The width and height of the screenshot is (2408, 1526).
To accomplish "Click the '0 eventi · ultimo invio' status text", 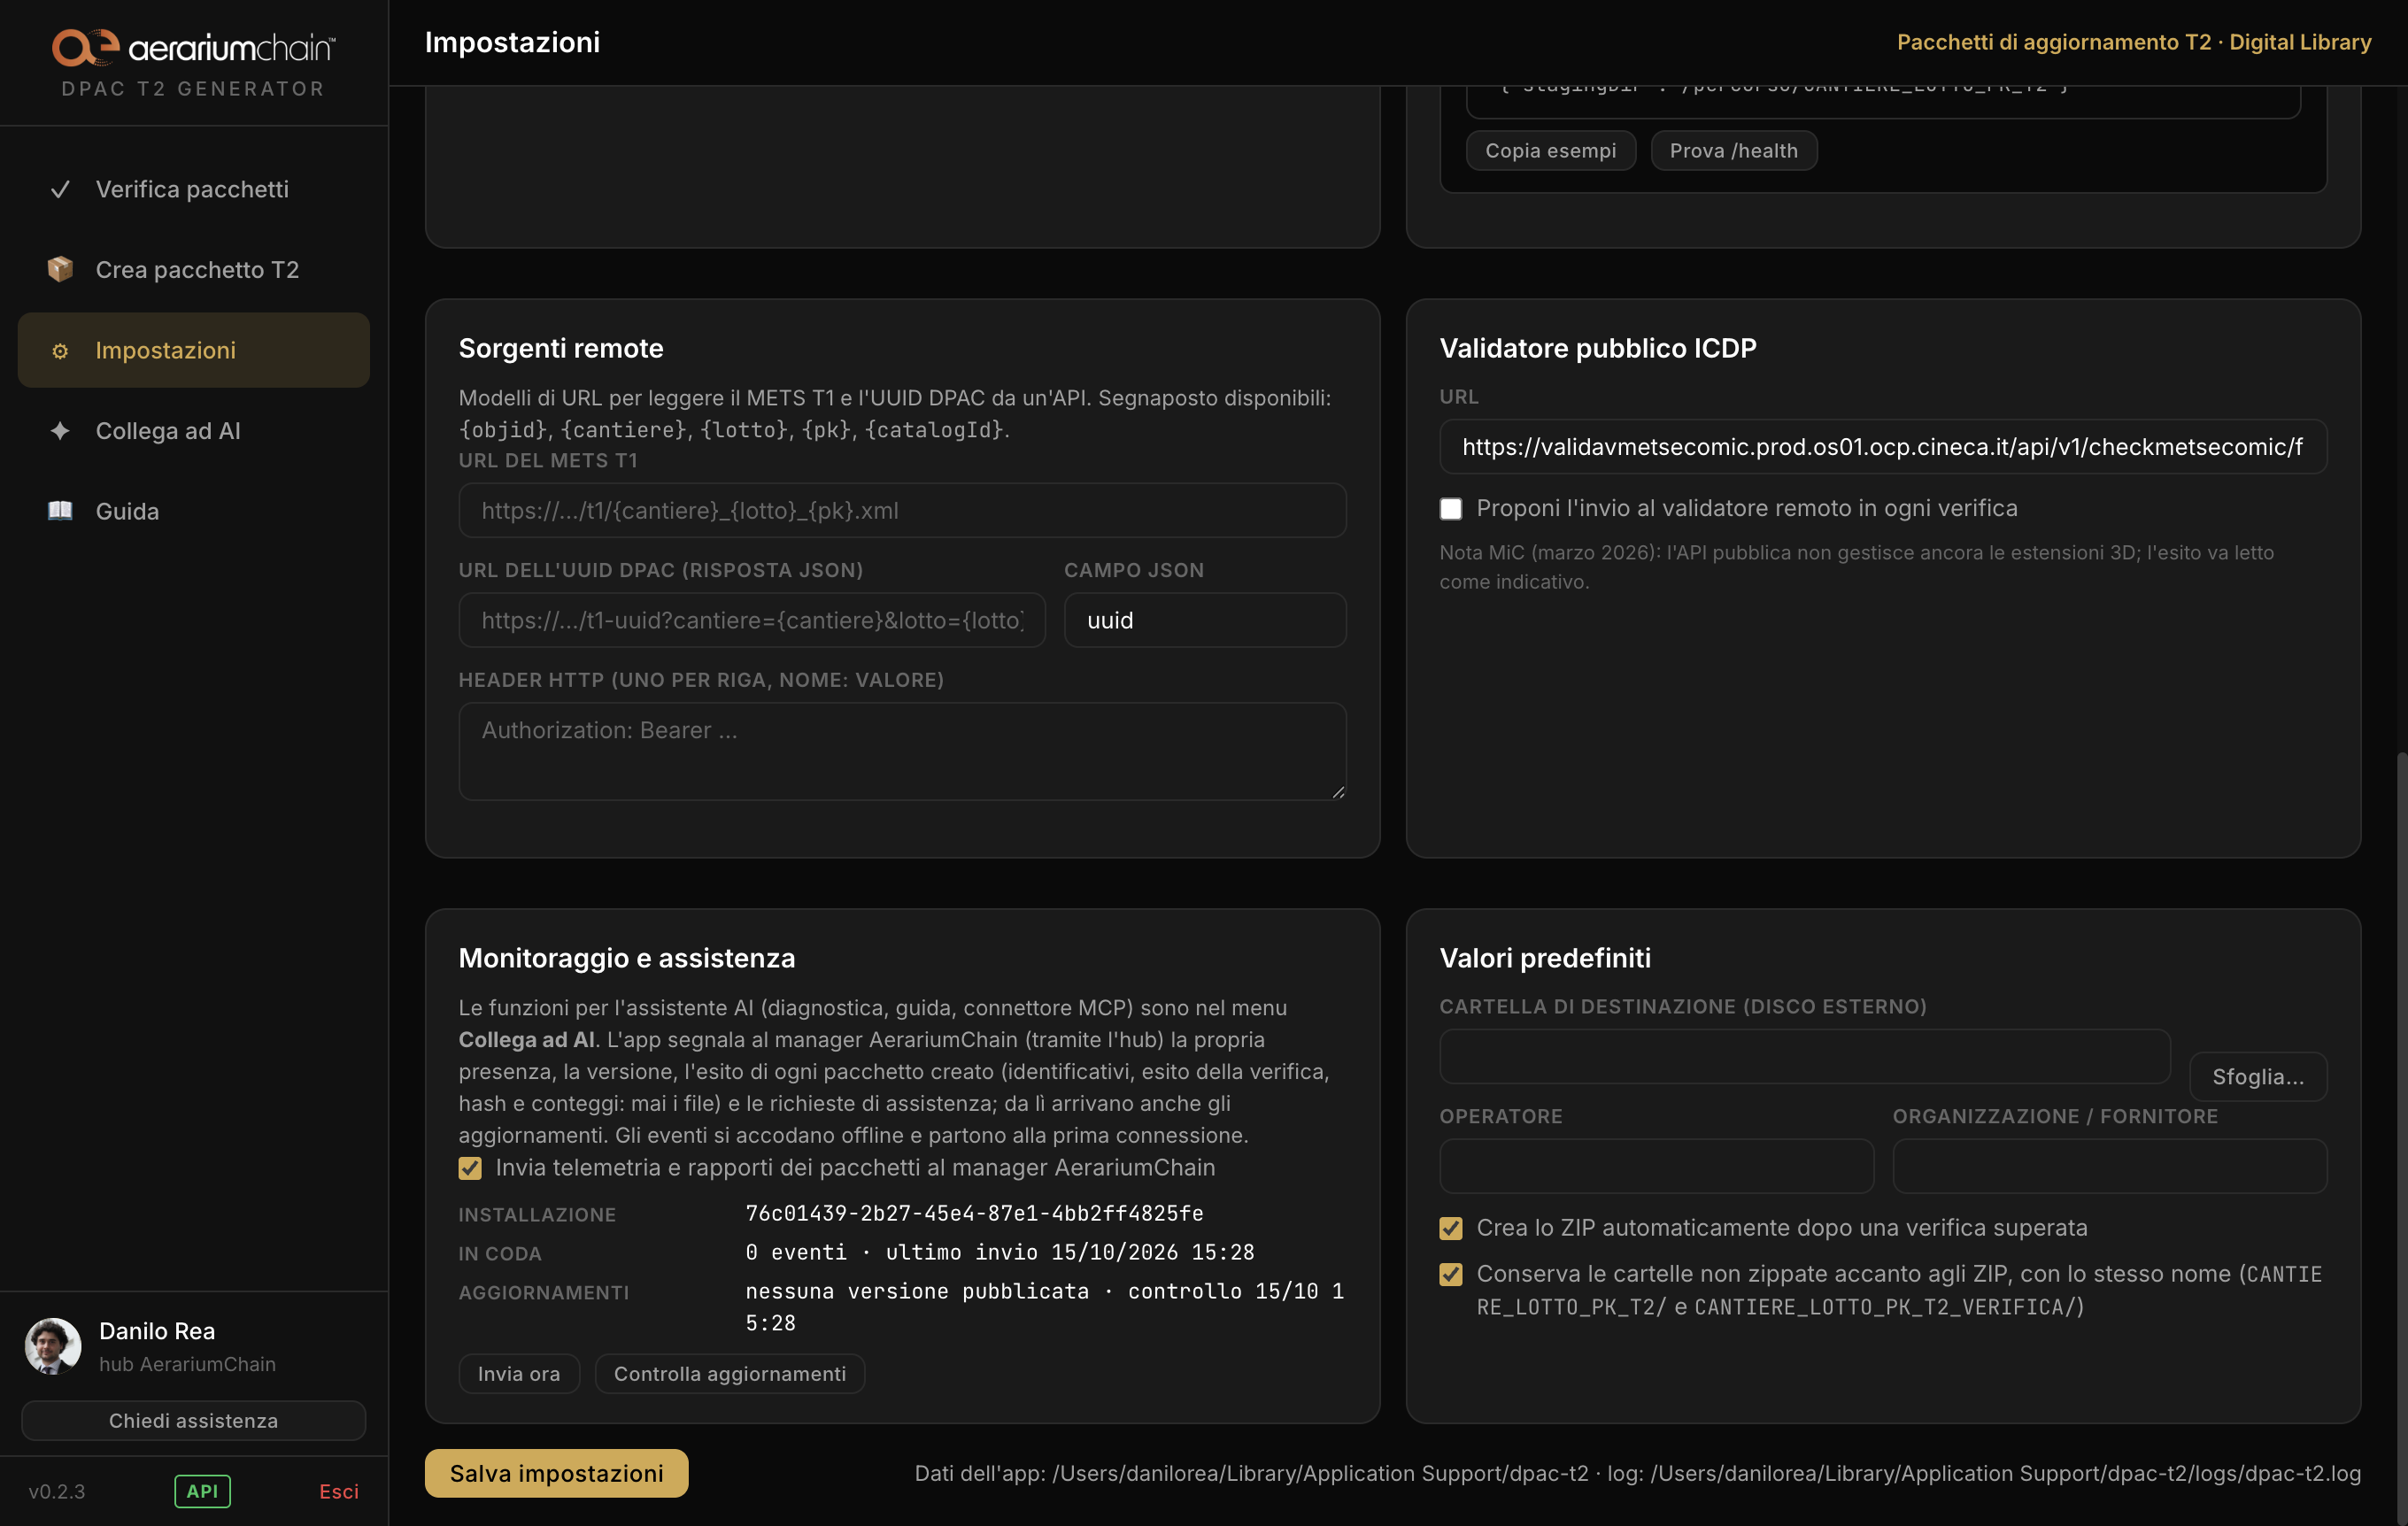I will (x=999, y=1252).
